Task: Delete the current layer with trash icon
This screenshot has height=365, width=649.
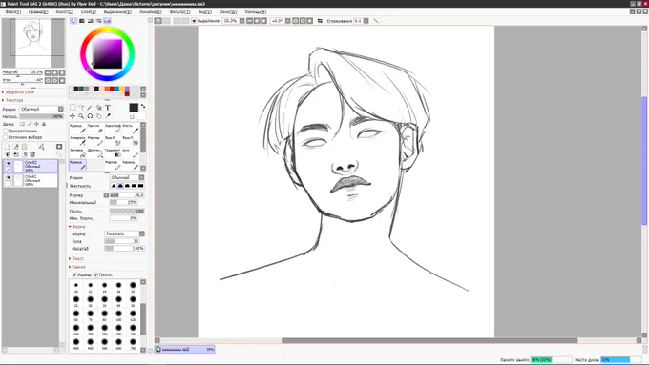Action: coord(32,154)
